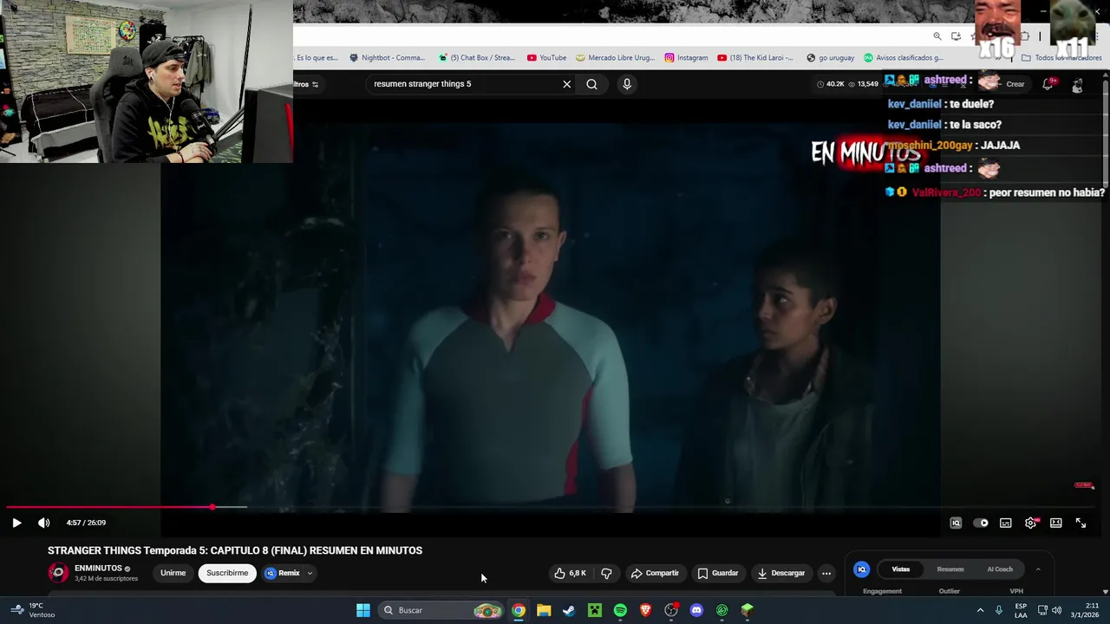Screen dimensions: 1110x624
Task: Select the AI Coach tab
Action: (1000, 569)
